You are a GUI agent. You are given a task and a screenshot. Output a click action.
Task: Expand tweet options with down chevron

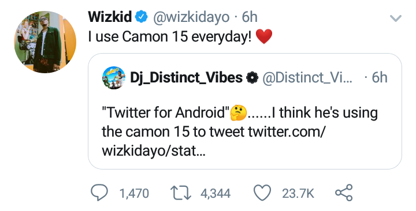tap(396, 18)
